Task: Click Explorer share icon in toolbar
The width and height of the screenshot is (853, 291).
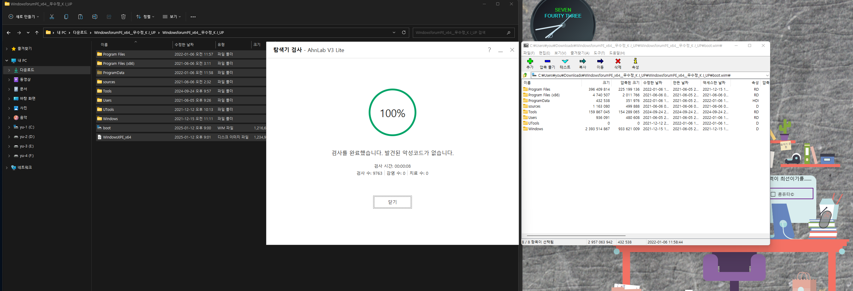Action: tap(109, 17)
